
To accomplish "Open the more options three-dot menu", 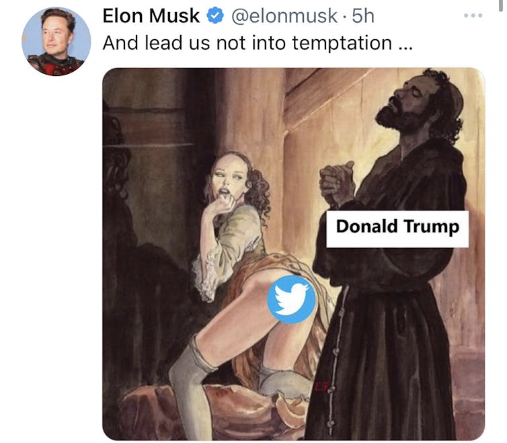I will (473, 15).
